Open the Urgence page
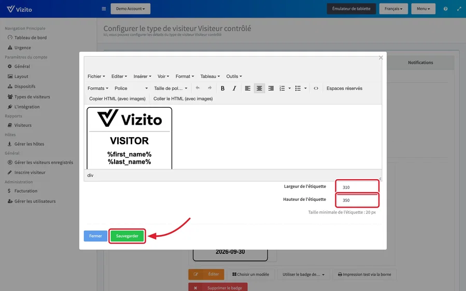 [19, 48]
